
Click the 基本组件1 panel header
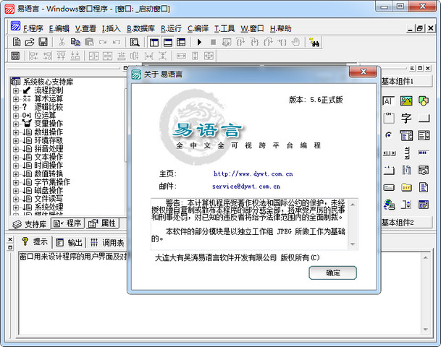[406, 82]
